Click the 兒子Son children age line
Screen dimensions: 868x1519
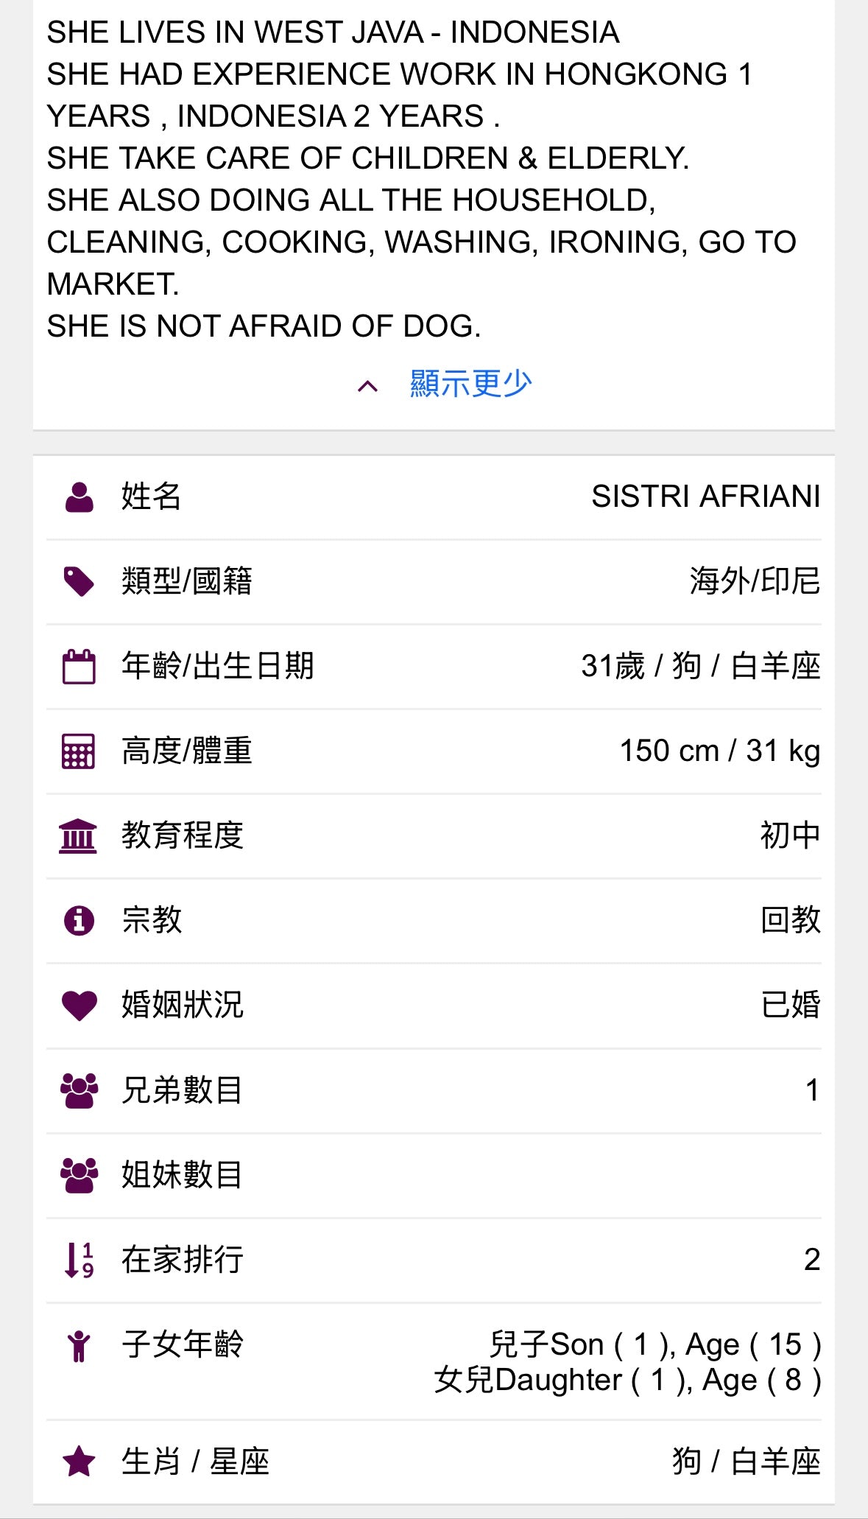[654, 1345]
